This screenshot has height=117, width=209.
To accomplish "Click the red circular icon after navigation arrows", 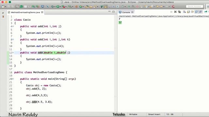I will point(173,6).
